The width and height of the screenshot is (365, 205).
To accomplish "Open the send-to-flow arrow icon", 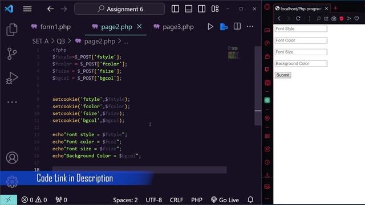I will [349, 18].
